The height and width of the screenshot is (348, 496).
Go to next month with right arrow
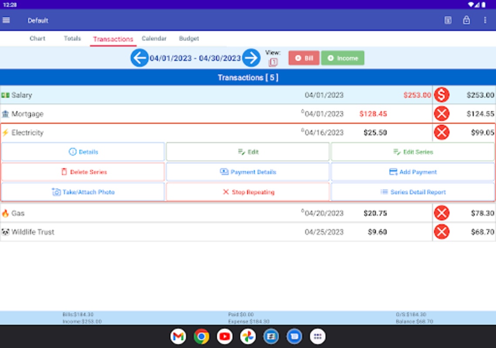[x=251, y=58]
